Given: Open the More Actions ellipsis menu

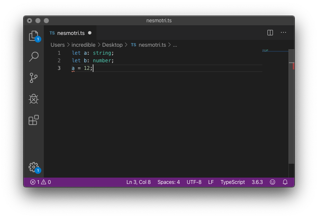Looking at the screenshot, I should click(x=283, y=32).
